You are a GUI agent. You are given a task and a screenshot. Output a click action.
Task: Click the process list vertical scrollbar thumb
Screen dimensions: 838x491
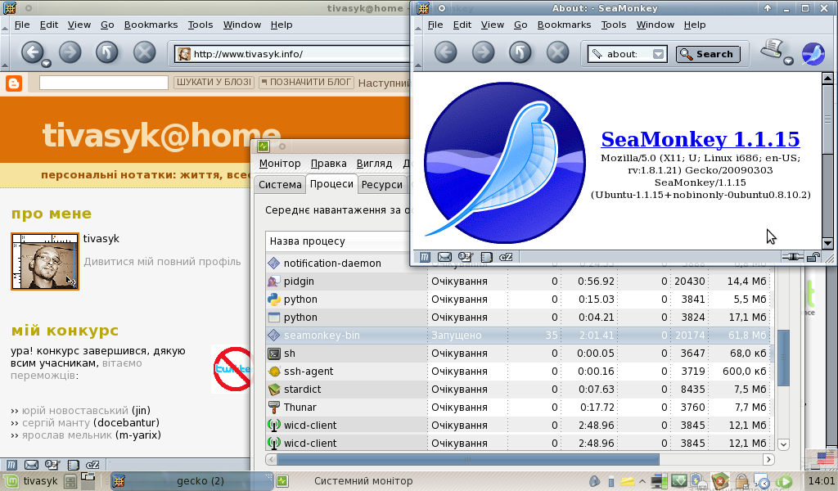(783, 358)
